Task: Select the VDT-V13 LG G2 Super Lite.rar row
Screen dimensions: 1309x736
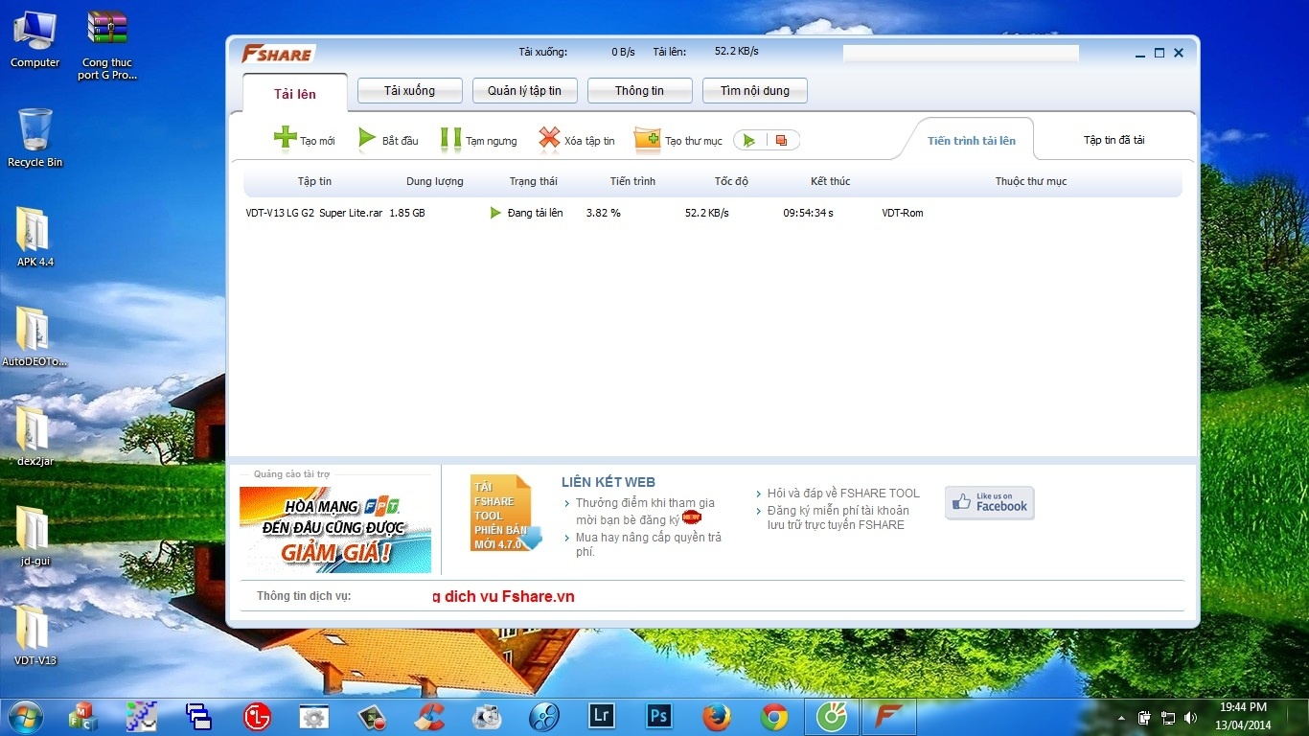Action: 313,213
